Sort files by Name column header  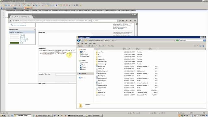pyautogui.click(x=109, y=49)
